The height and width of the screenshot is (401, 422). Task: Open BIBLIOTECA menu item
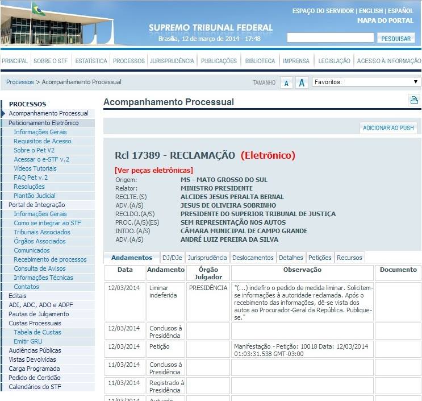(260, 61)
